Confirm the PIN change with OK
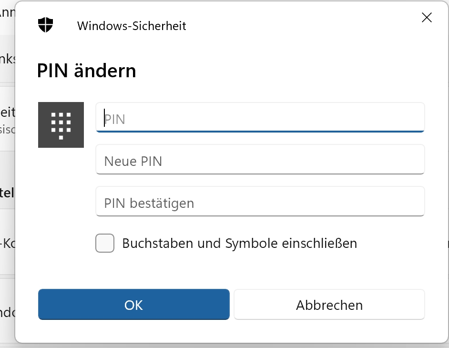This screenshot has width=449, height=348. tap(133, 305)
